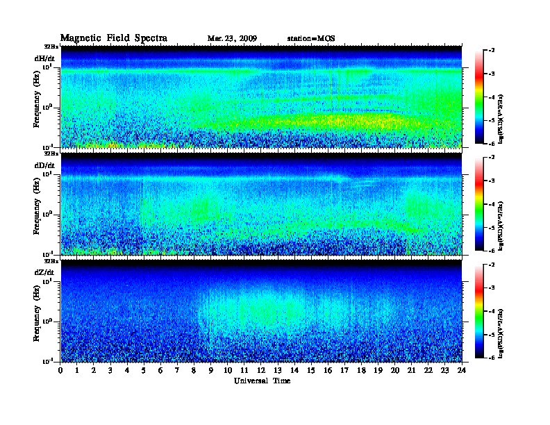Image resolution: width=550 pixels, height=425 pixels.
Task: Click the dH/dt spectrogram plot area
Action: (261, 97)
